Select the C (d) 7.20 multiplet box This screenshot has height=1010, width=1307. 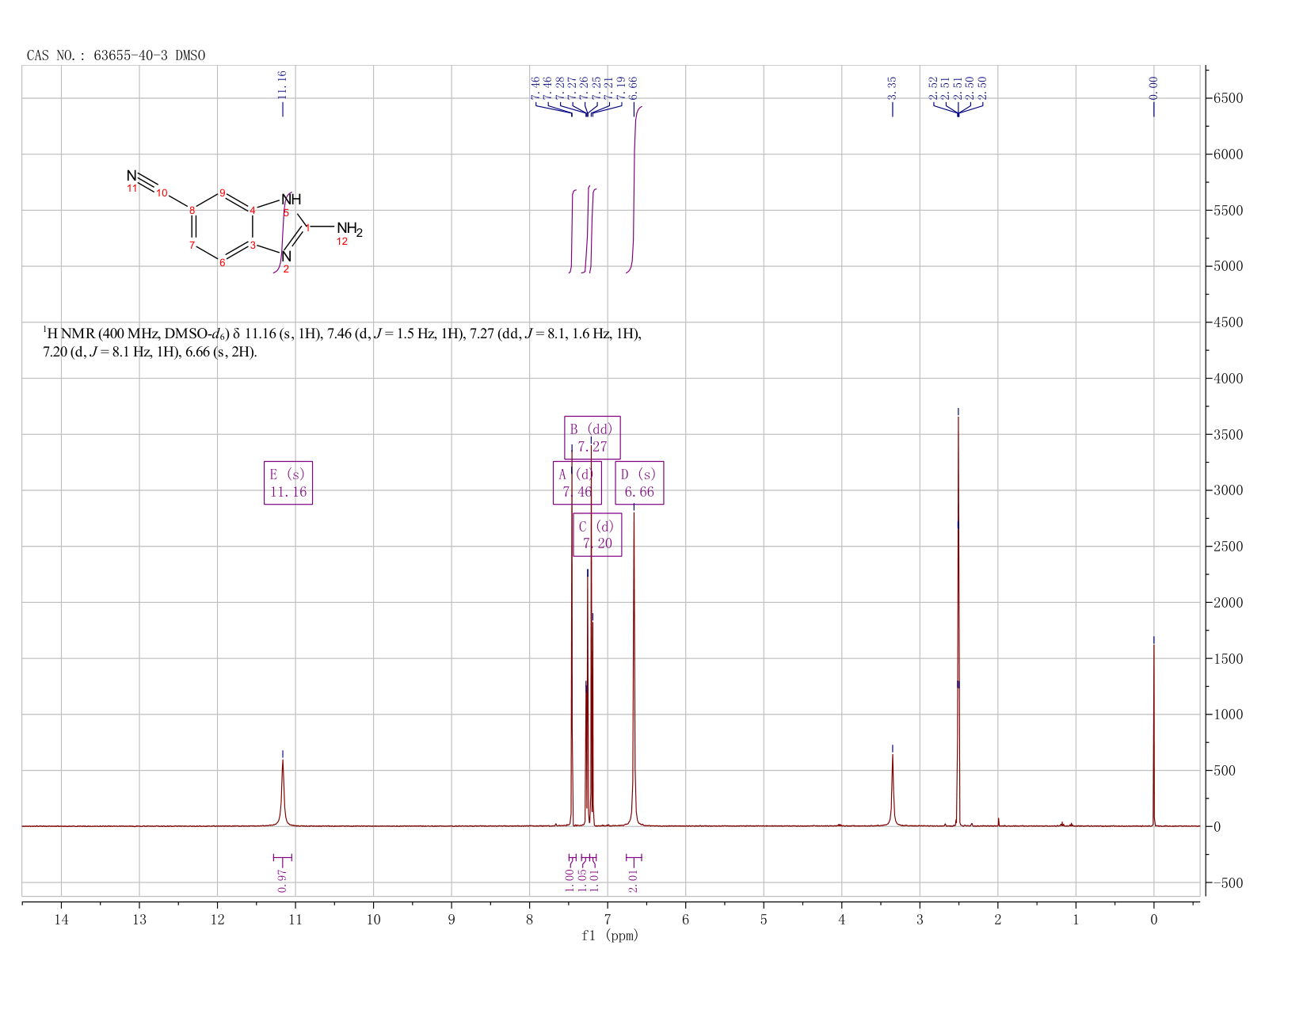pos(597,535)
